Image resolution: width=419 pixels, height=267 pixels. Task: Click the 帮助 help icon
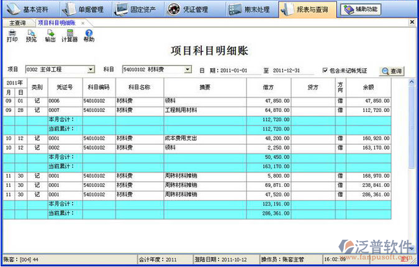pos(89,35)
